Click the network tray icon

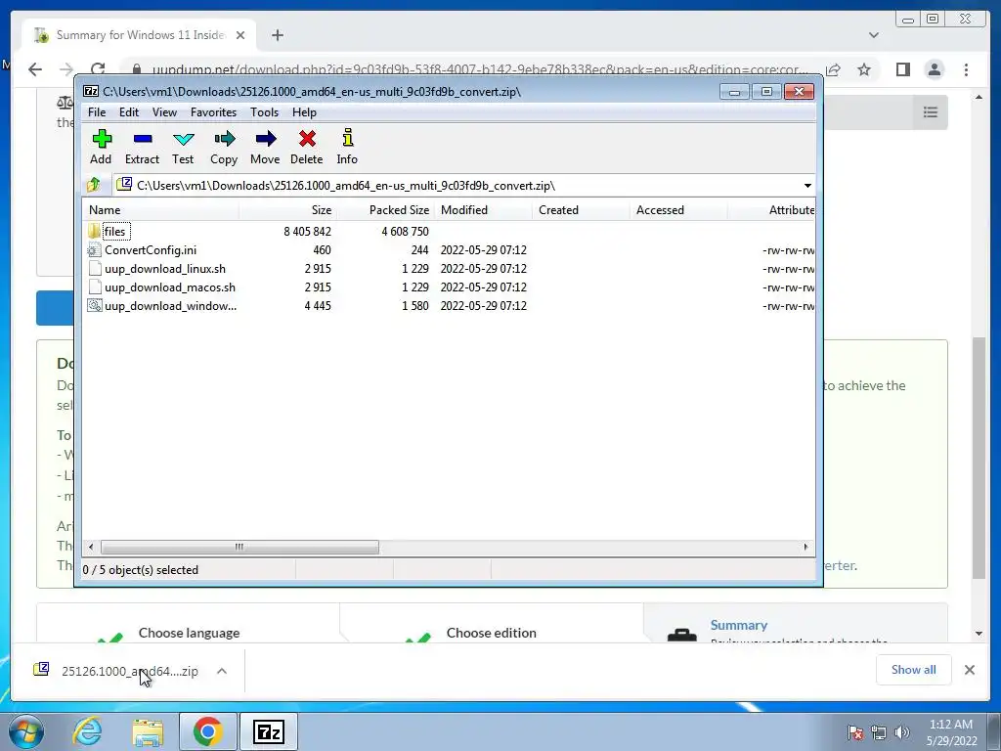tap(879, 732)
